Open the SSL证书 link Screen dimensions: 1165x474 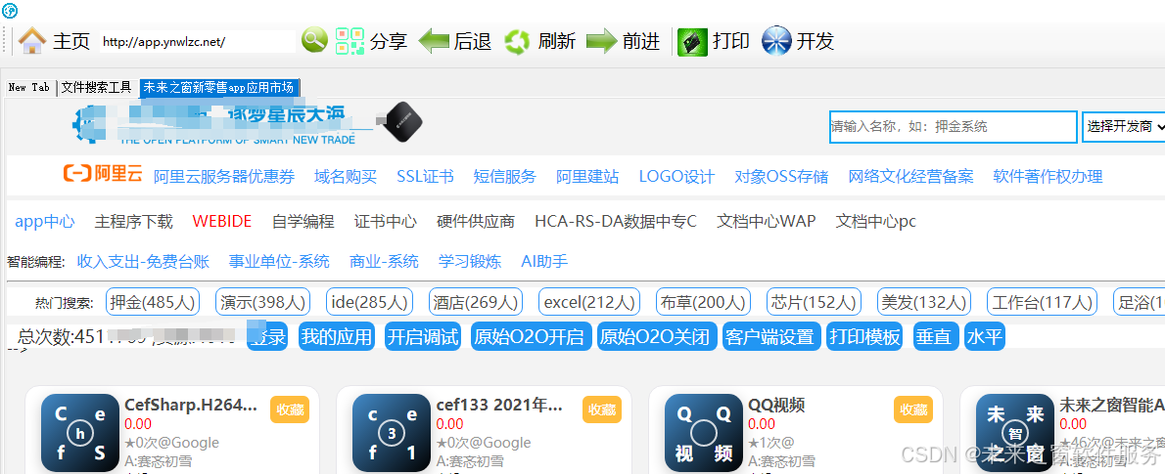click(425, 177)
